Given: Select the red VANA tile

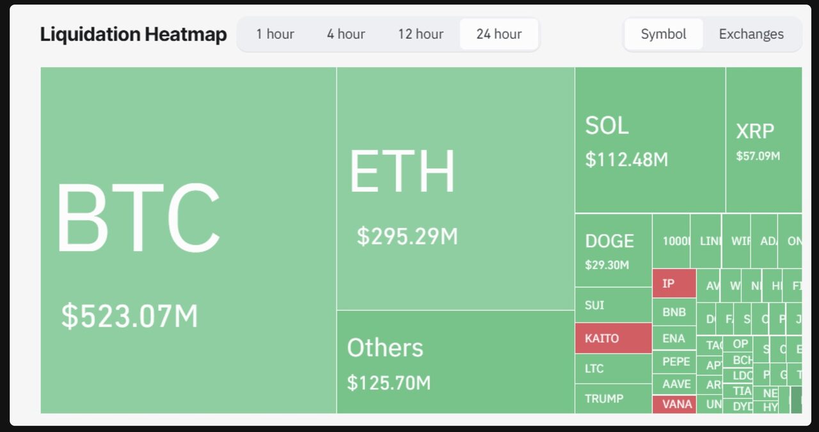Looking at the screenshot, I should [674, 404].
